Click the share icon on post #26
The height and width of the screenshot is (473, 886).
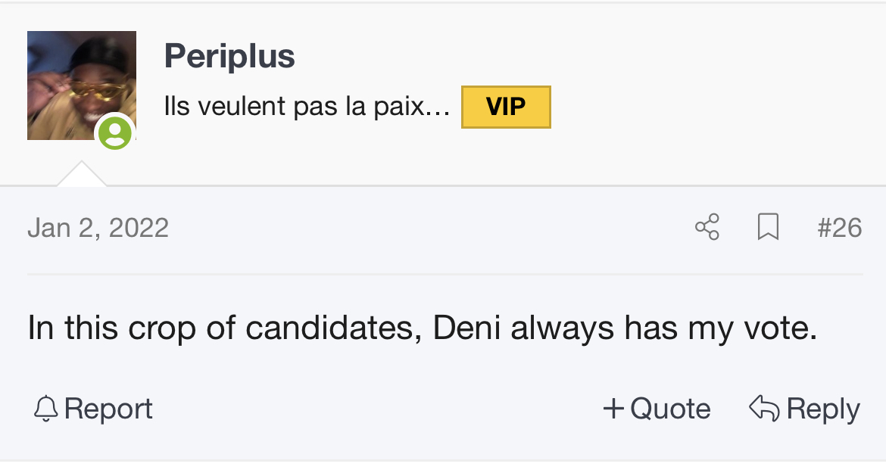tap(707, 227)
